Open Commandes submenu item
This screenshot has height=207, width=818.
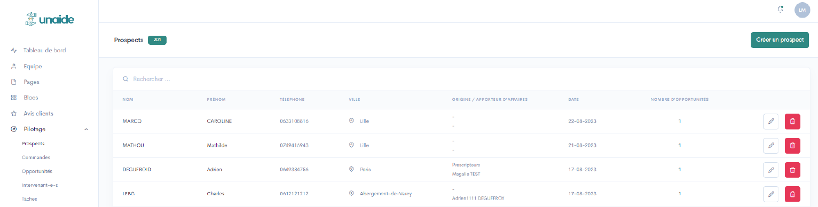[36, 157]
